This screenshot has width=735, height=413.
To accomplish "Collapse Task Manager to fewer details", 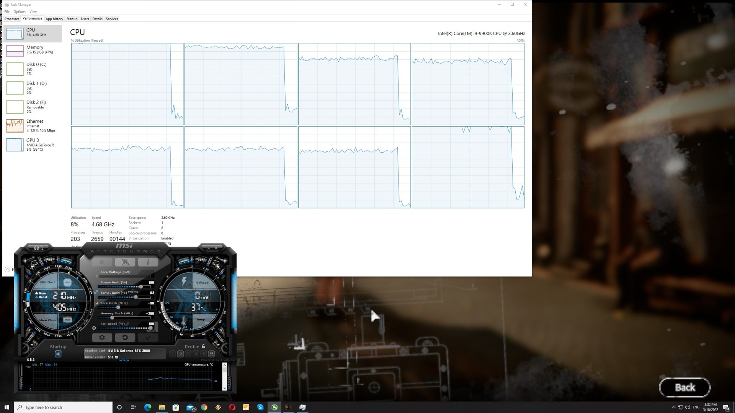I will [7, 270].
